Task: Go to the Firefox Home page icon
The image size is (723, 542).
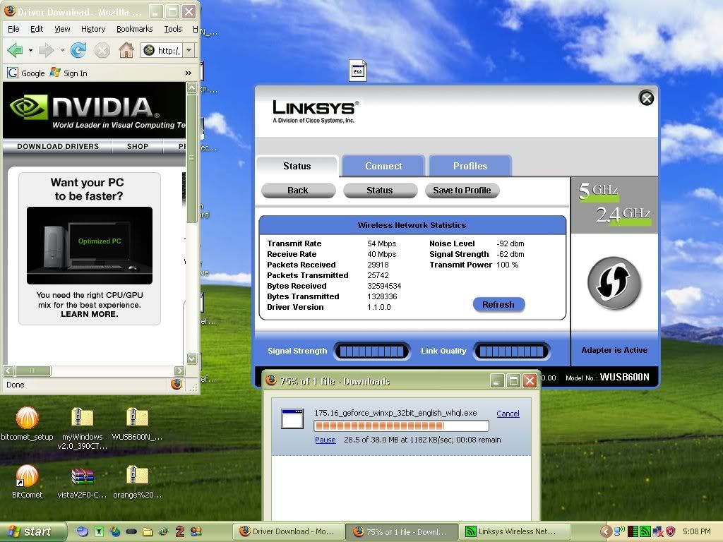Action: pyautogui.click(x=126, y=50)
